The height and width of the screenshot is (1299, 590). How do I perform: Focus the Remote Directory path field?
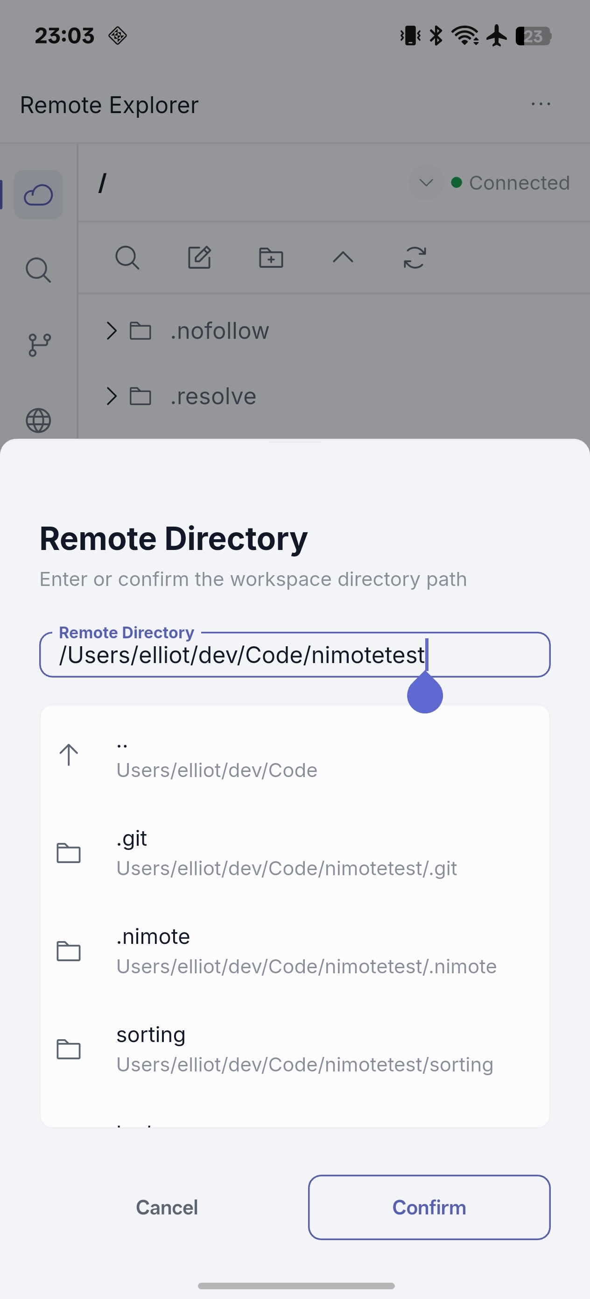coord(295,655)
